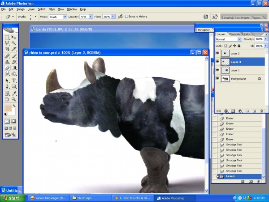Select the Type tool
This screenshot has width=269, height=202.
(x=14, y=80)
